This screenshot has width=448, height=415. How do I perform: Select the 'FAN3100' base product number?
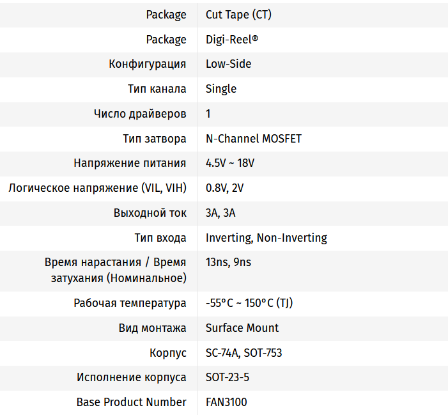pos(226,402)
